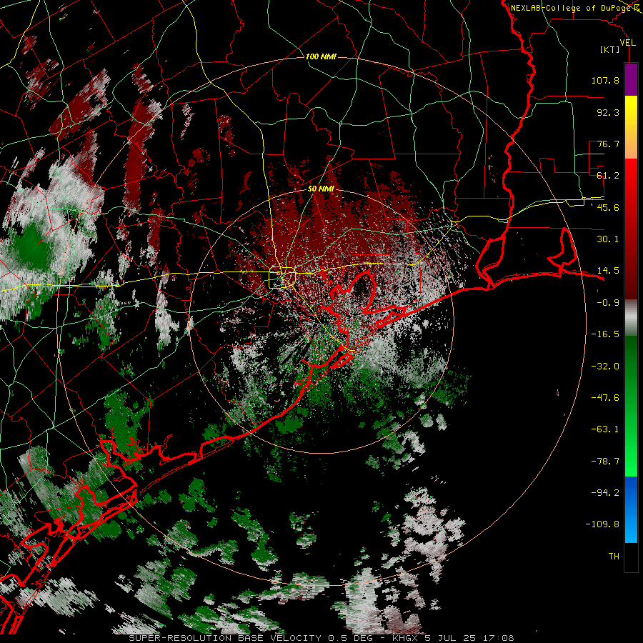The width and height of the screenshot is (643, 643).
Task: Click the 30.1 velocity scale value
Action: [608, 239]
